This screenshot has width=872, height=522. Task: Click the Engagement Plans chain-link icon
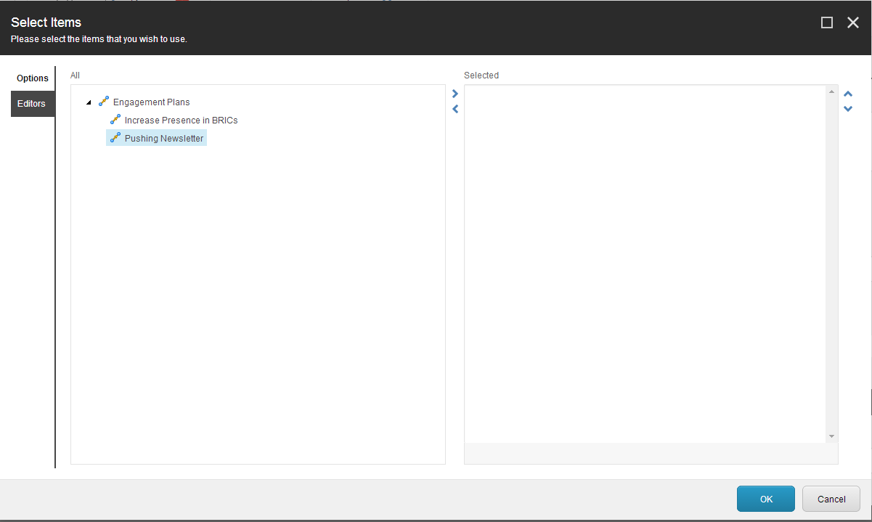click(103, 102)
